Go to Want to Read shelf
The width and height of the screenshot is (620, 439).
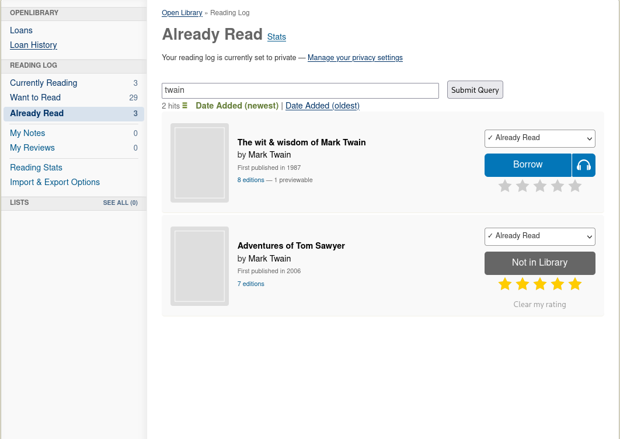tap(35, 97)
